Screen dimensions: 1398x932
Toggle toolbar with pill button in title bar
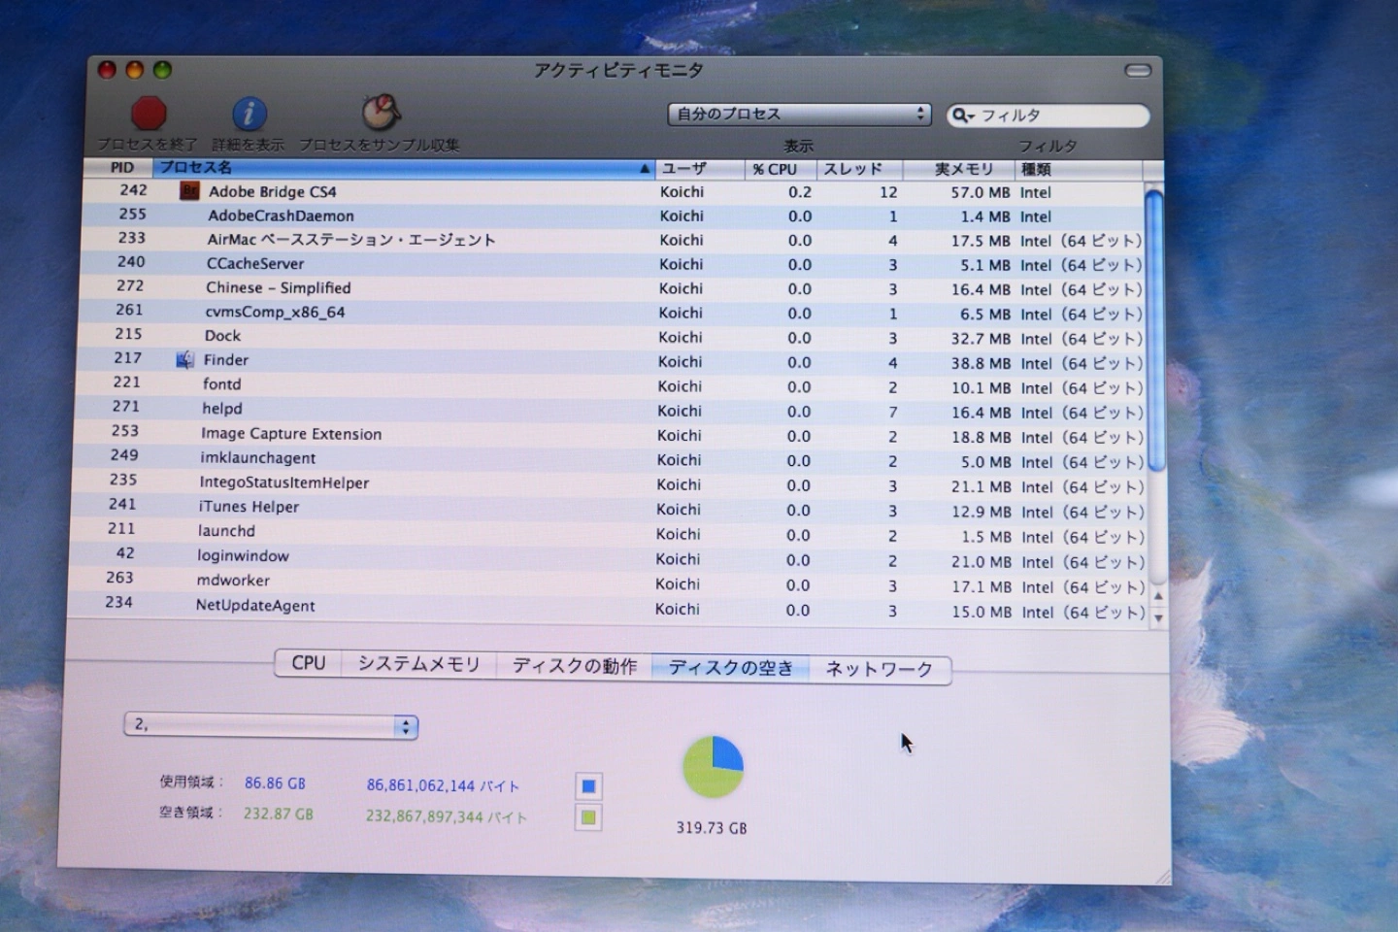1138,71
